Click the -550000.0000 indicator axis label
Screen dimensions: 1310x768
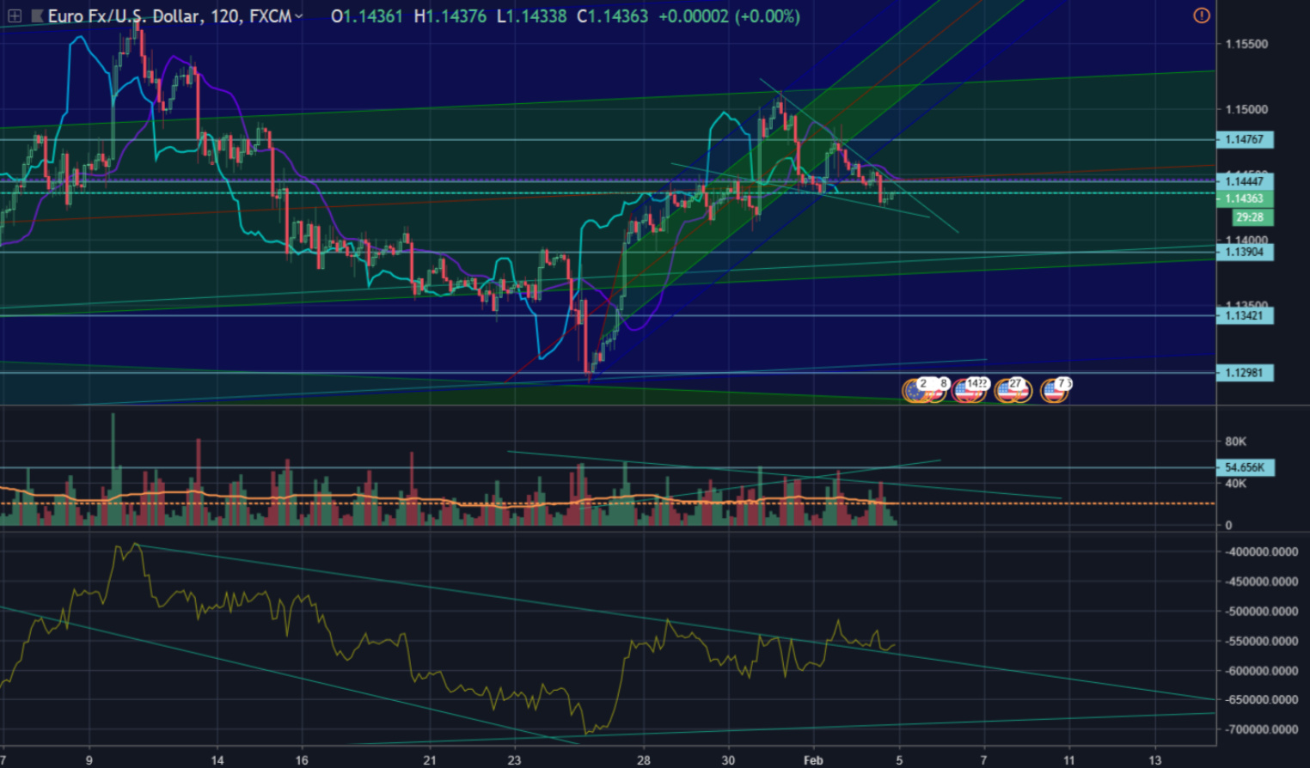[1261, 641]
